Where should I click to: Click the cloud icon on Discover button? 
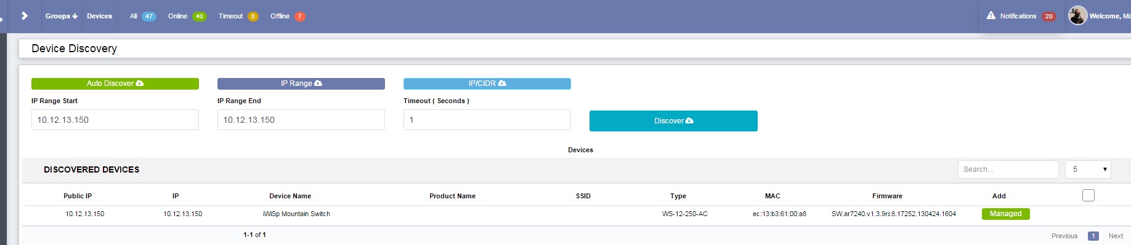[689, 120]
